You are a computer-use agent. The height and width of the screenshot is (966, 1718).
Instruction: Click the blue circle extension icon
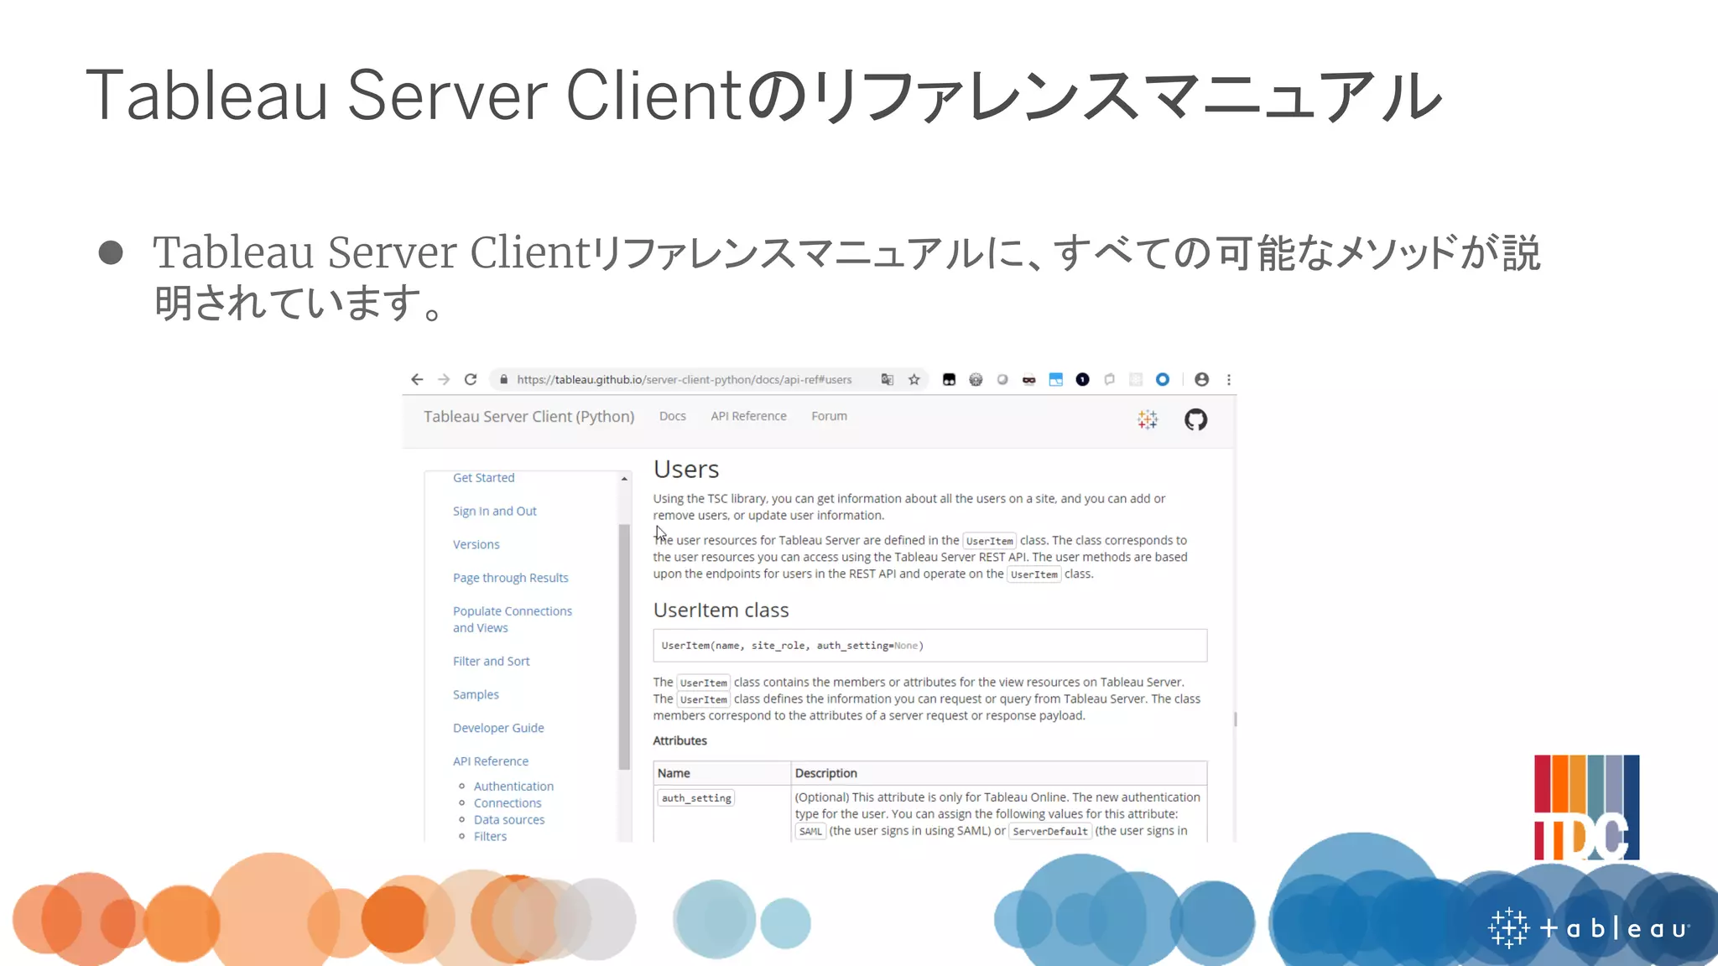pyautogui.click(x=1163, y=380)
